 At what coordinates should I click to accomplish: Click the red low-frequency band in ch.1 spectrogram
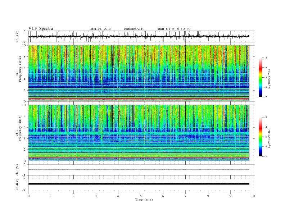click(x=139, y=98)
